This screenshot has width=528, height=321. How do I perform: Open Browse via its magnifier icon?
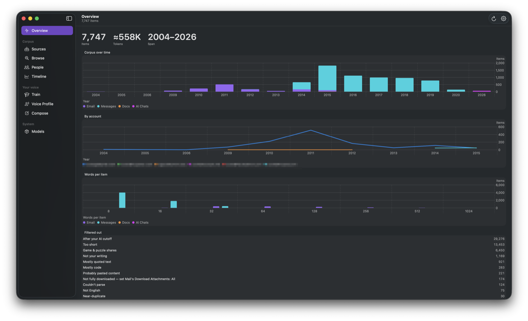coord(27,58)
